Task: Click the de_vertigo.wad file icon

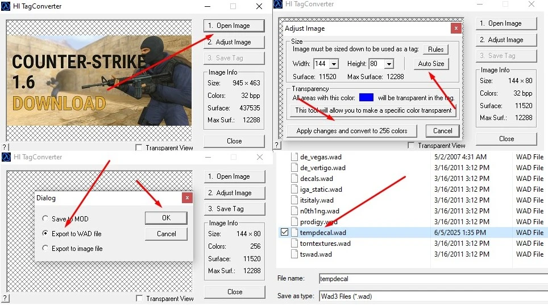Action: pos(294,168)
